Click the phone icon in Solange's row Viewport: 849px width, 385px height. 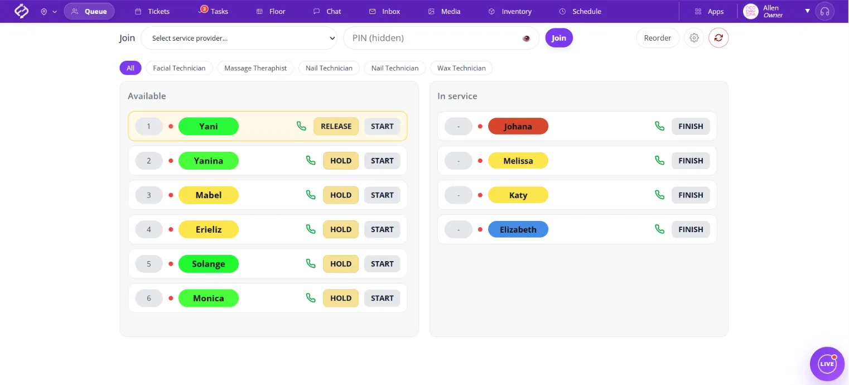click(x=311, y=264)
